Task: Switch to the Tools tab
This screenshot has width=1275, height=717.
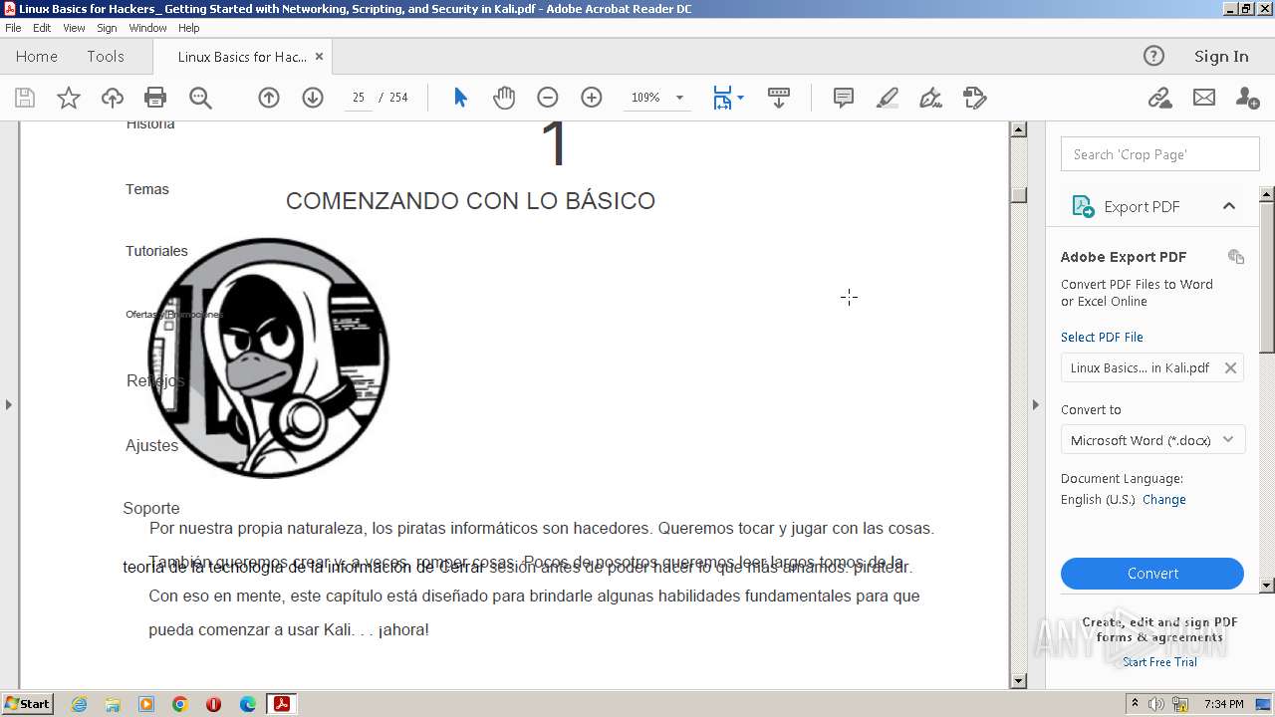Action: click(x=106, y=57)
